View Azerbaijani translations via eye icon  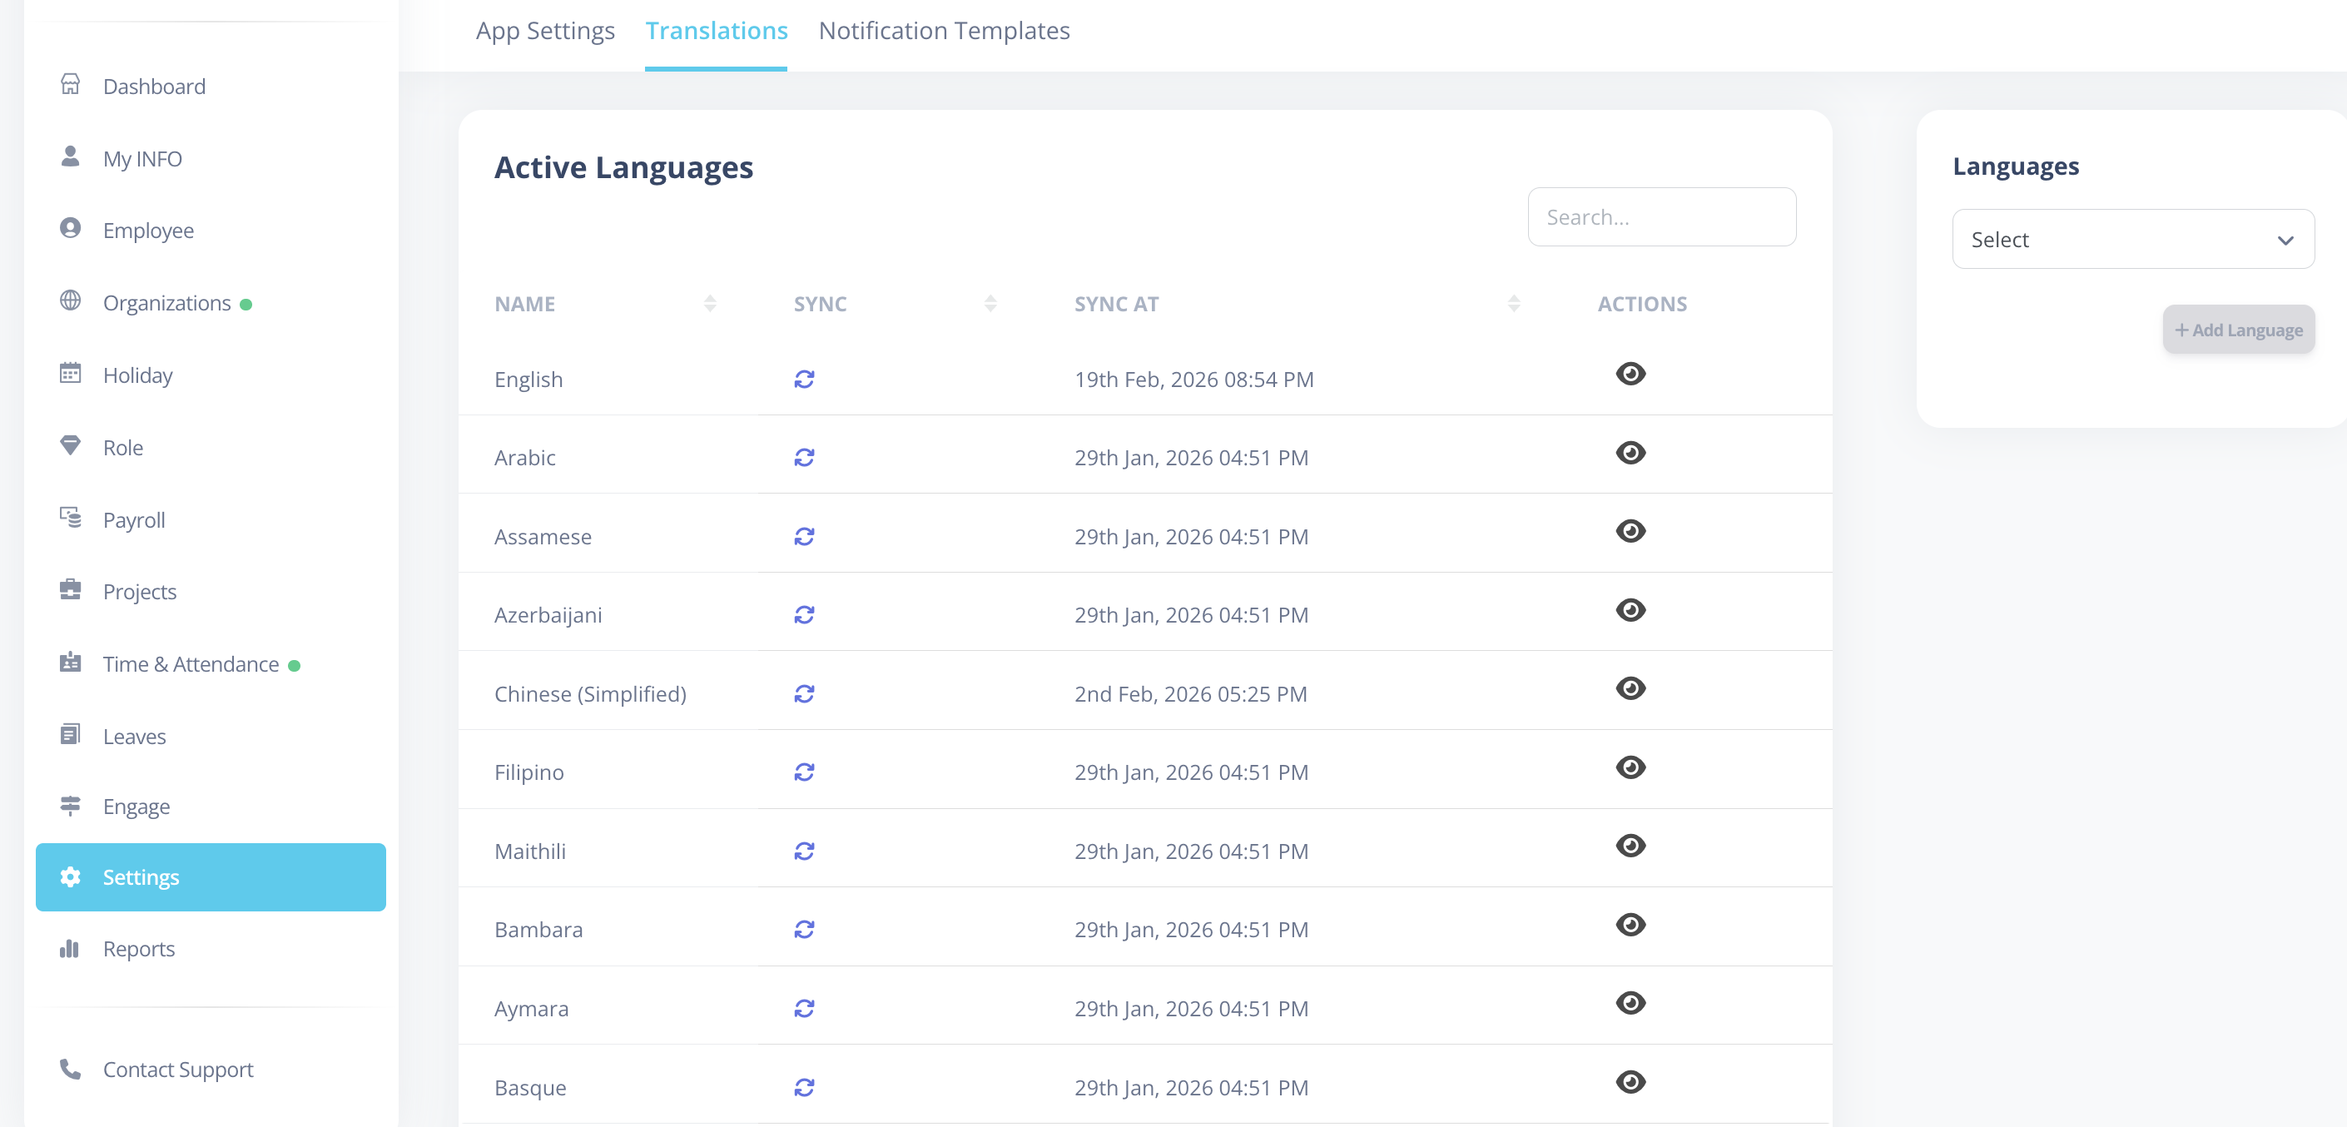tap(1630, 609)
